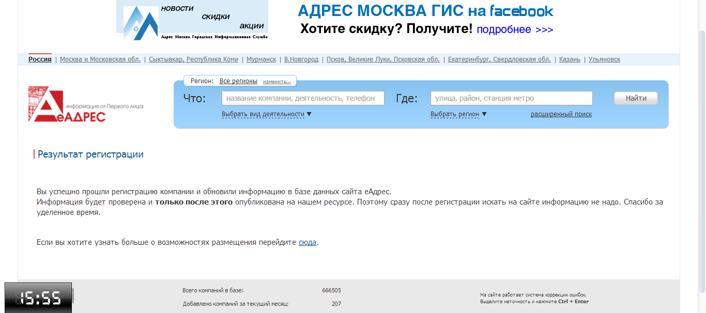This screenshot has width=706, height=313.
Task: Select the Россия region tab
Action: point(40,59)
